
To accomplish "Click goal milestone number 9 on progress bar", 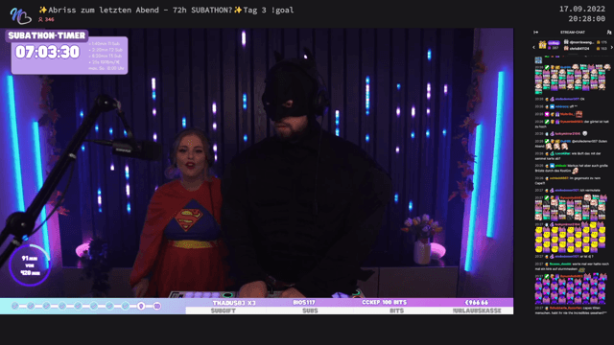I will pos(141,306).
